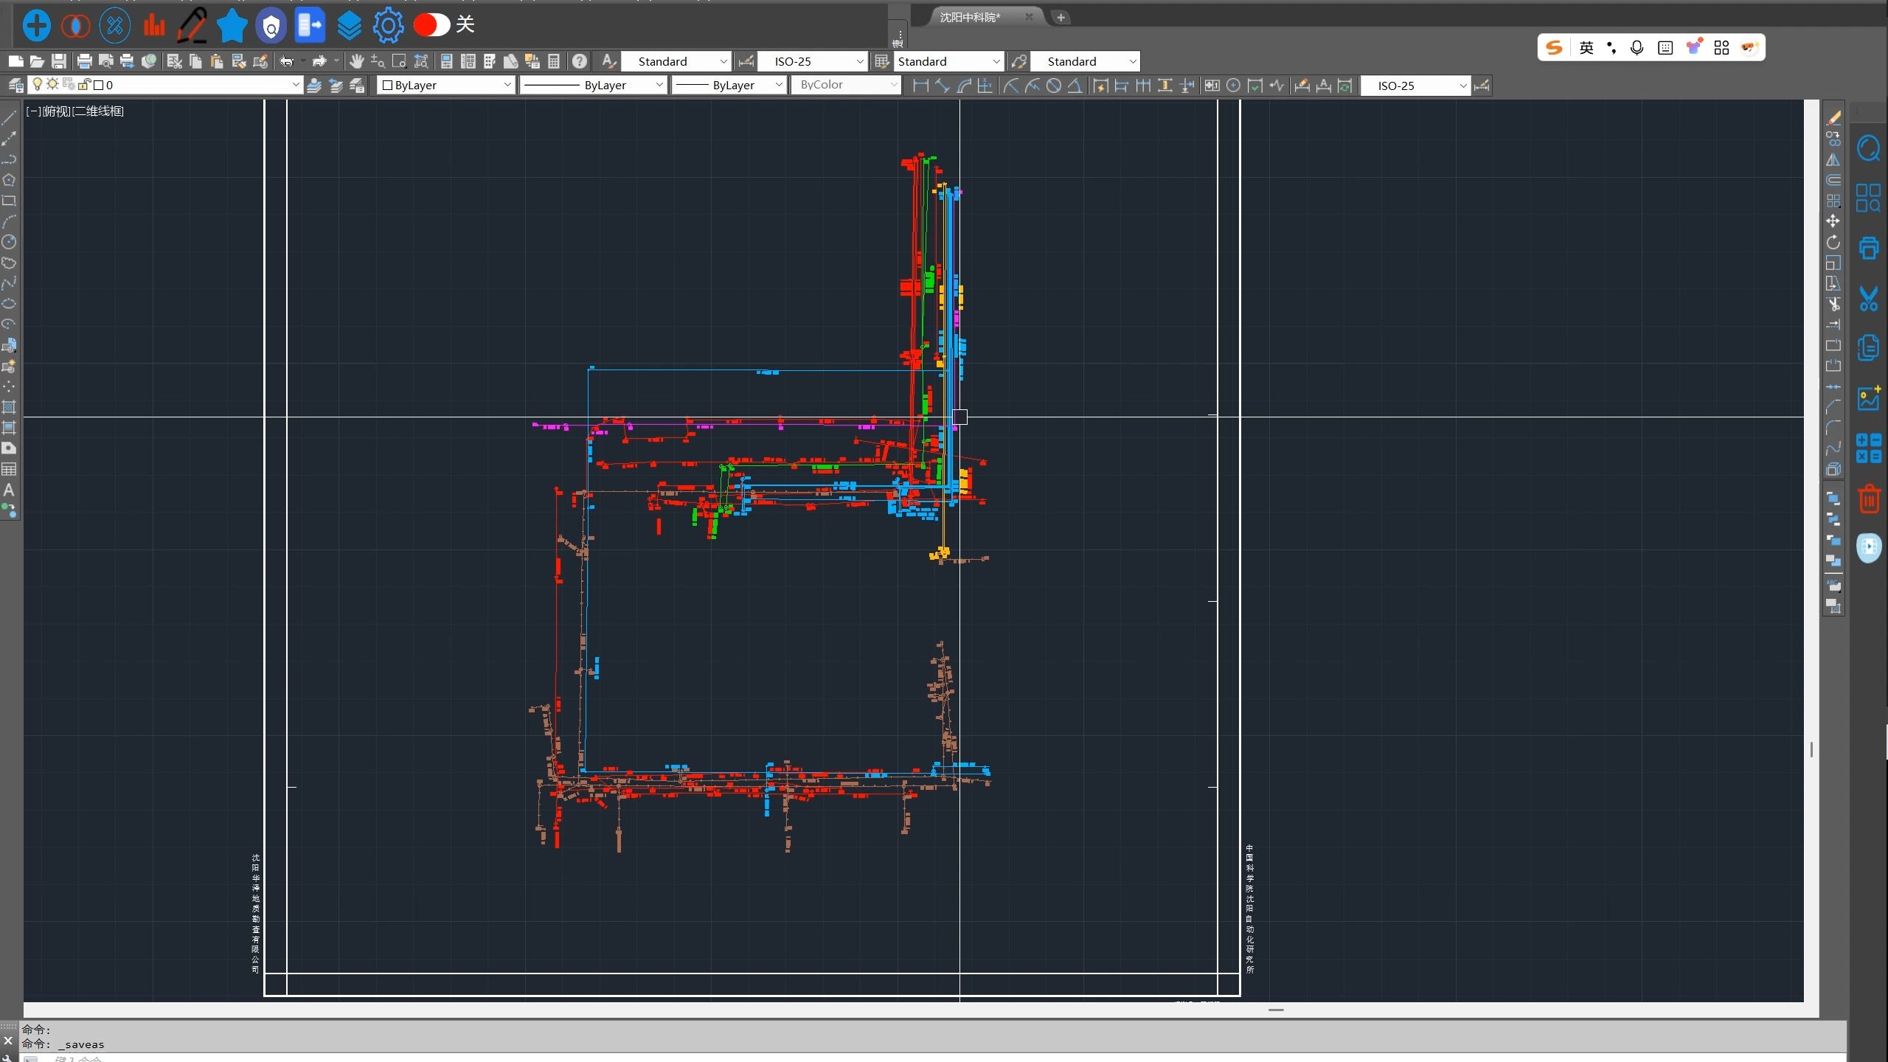Switch to the 沈阳中科院* drawing tab
1888x1062 pixels.
click(x=971, y=17)
